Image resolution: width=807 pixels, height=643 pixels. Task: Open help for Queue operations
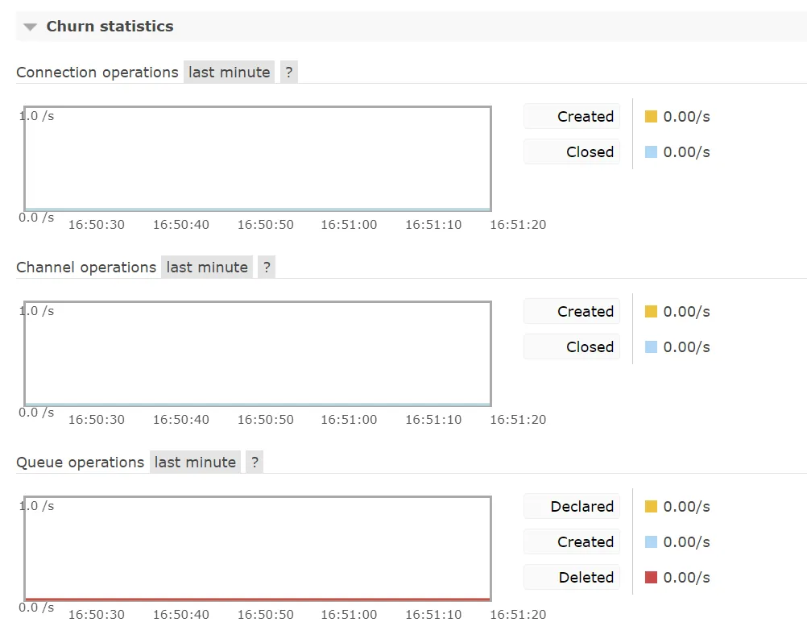tap(255, 463)
